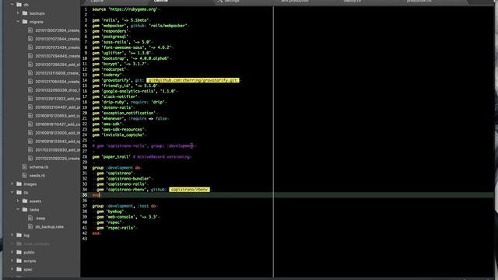Click the gem 'rspec-rails' line
Image resolution: width=498 pixels, height=280 pixels.
point(116,228)
